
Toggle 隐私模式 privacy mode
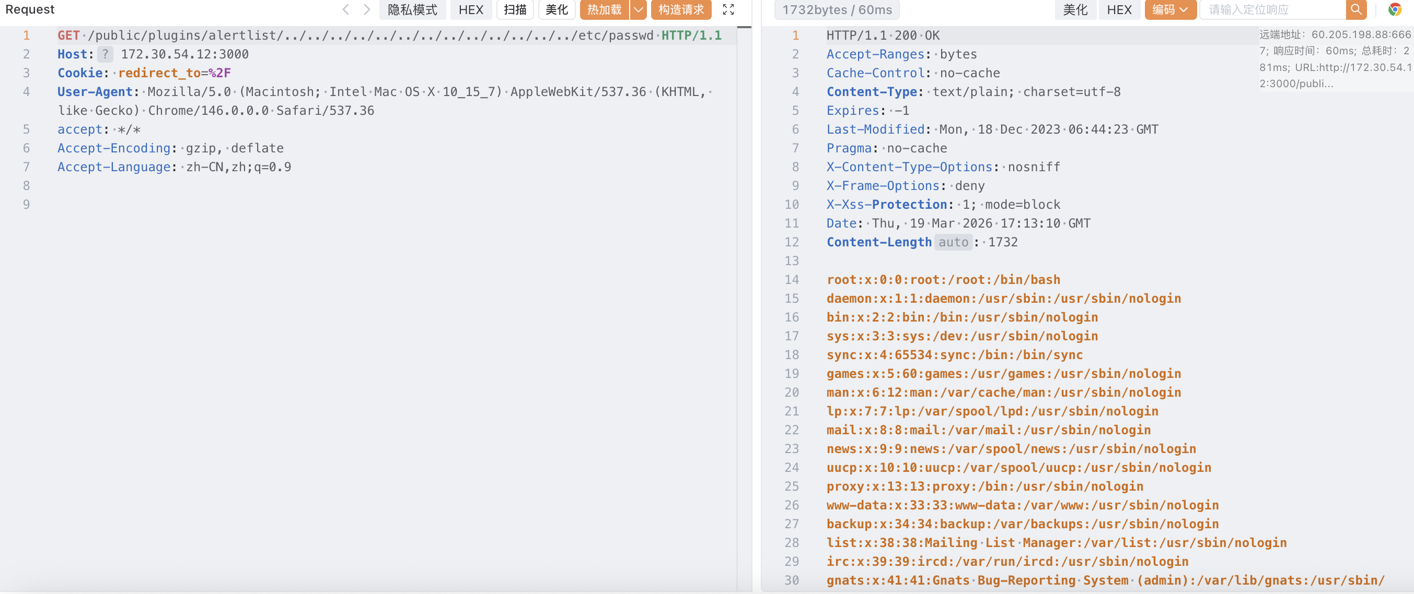(412, 9)
